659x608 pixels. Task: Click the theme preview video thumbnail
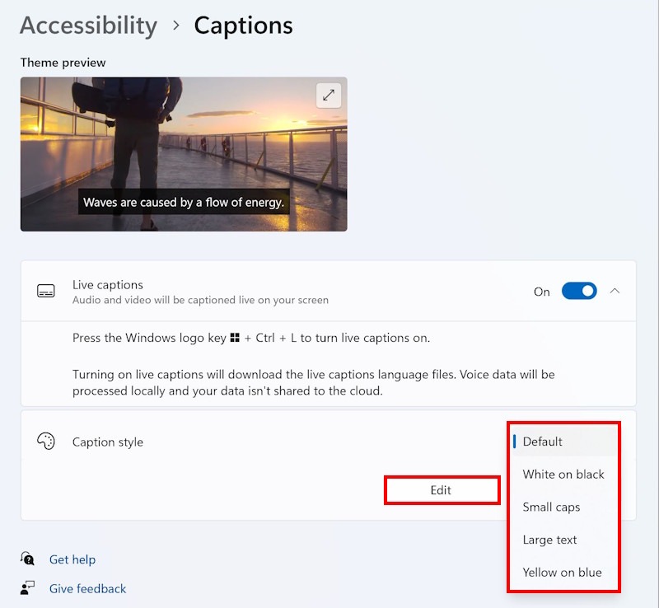tap(184, 154)
